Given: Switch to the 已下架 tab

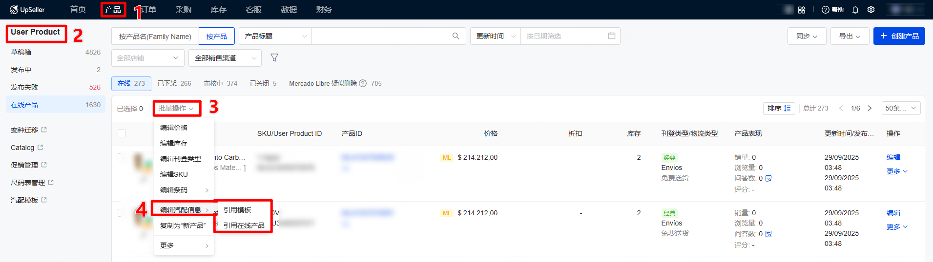Looking at the screenshot, I should (x=174, y=83).
